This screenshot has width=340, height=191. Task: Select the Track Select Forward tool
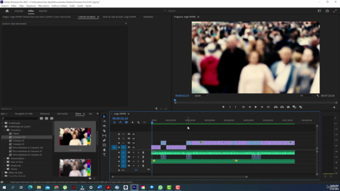(104, 121)
